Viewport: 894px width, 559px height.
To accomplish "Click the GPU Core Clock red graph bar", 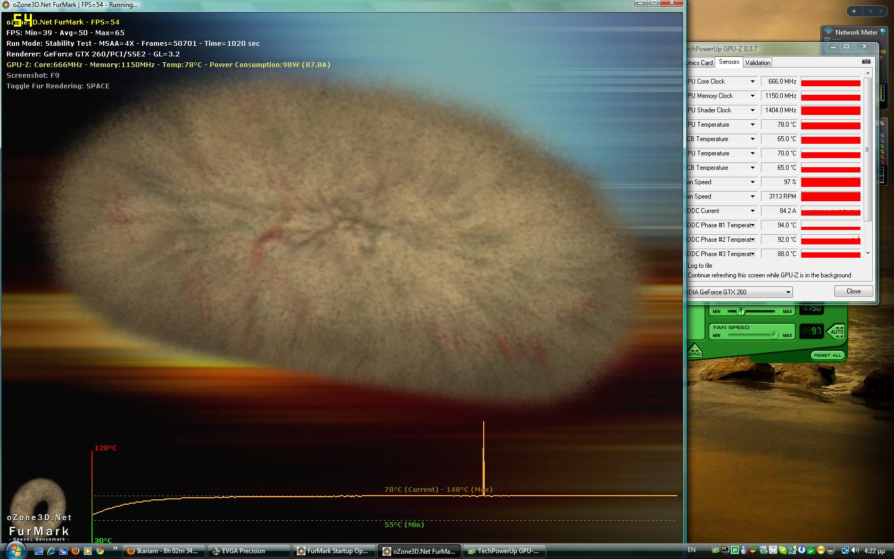I will (831, 82).
